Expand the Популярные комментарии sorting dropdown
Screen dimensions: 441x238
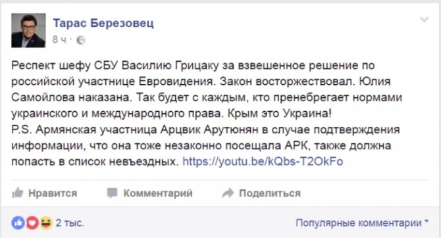click(362, 223)
